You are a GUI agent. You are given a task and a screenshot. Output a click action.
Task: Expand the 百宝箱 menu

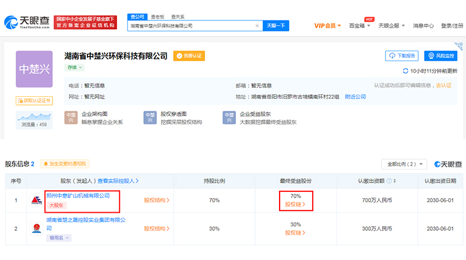click(359, 26)
